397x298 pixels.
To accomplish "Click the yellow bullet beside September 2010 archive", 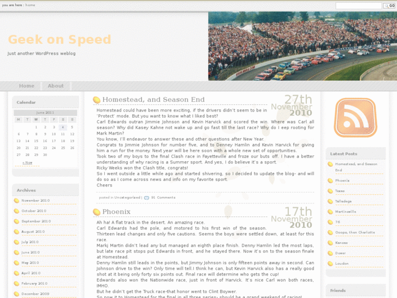I will [x=16, y=221].
